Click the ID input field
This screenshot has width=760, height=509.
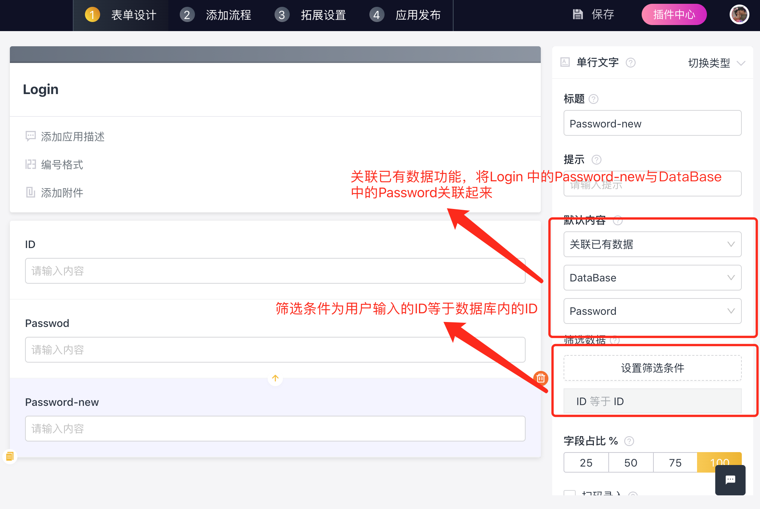coord(275,271)
